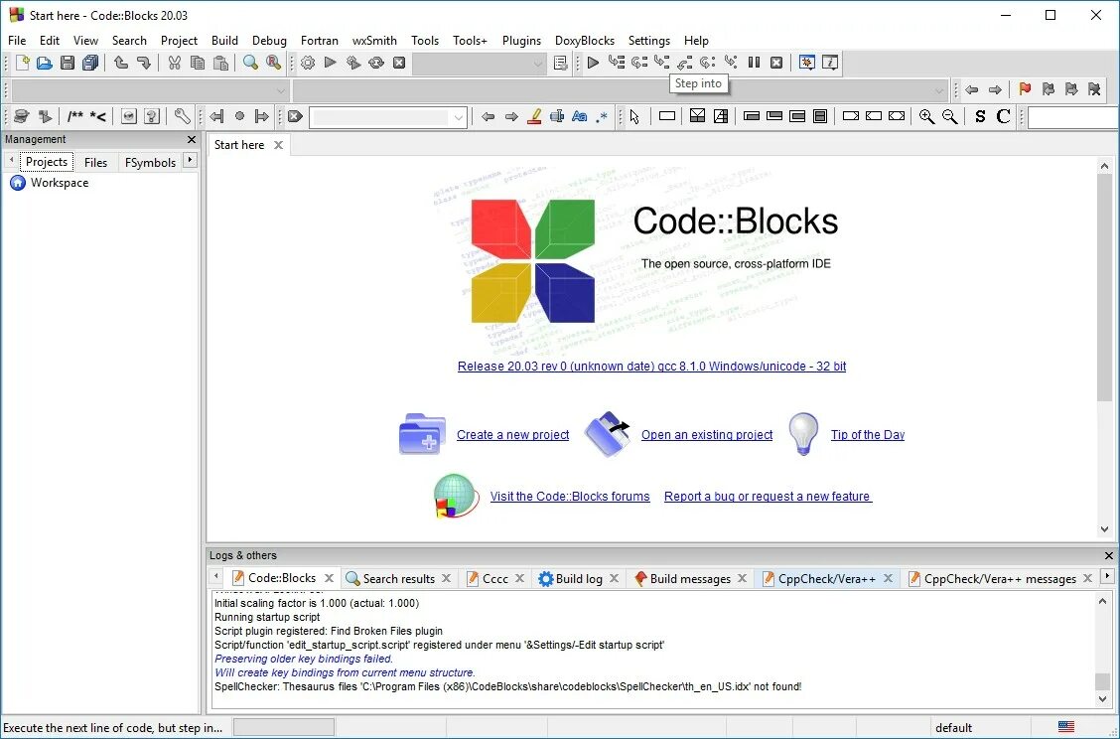Toggle regex (.*) search option
The image size is (1120, 739).
(x=602, y=116)
